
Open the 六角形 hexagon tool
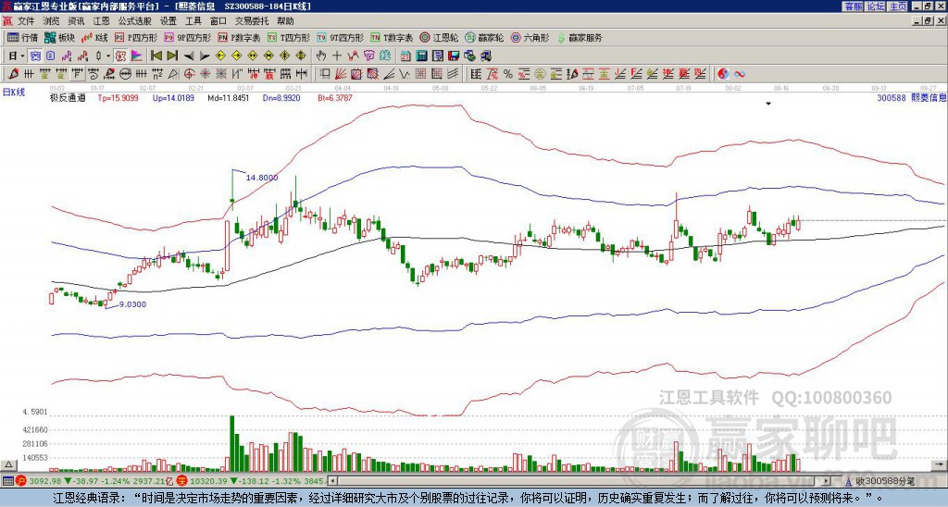point(530,37)
